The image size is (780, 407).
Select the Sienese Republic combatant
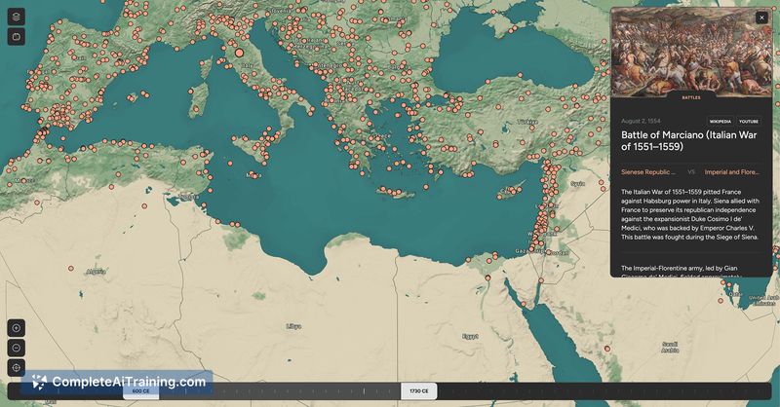click(x=648, y=172)
